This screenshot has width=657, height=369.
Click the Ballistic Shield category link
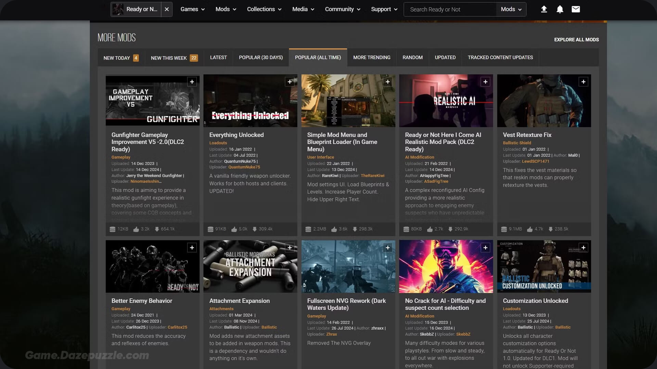[517, 143]
